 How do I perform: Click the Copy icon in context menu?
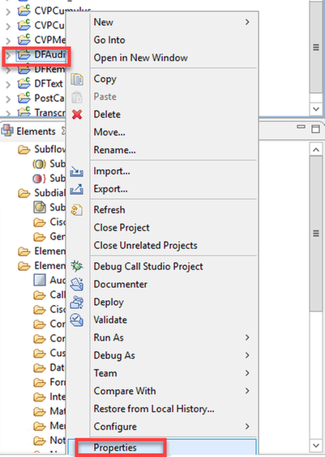pyautogui.click(x=77, y=79)
